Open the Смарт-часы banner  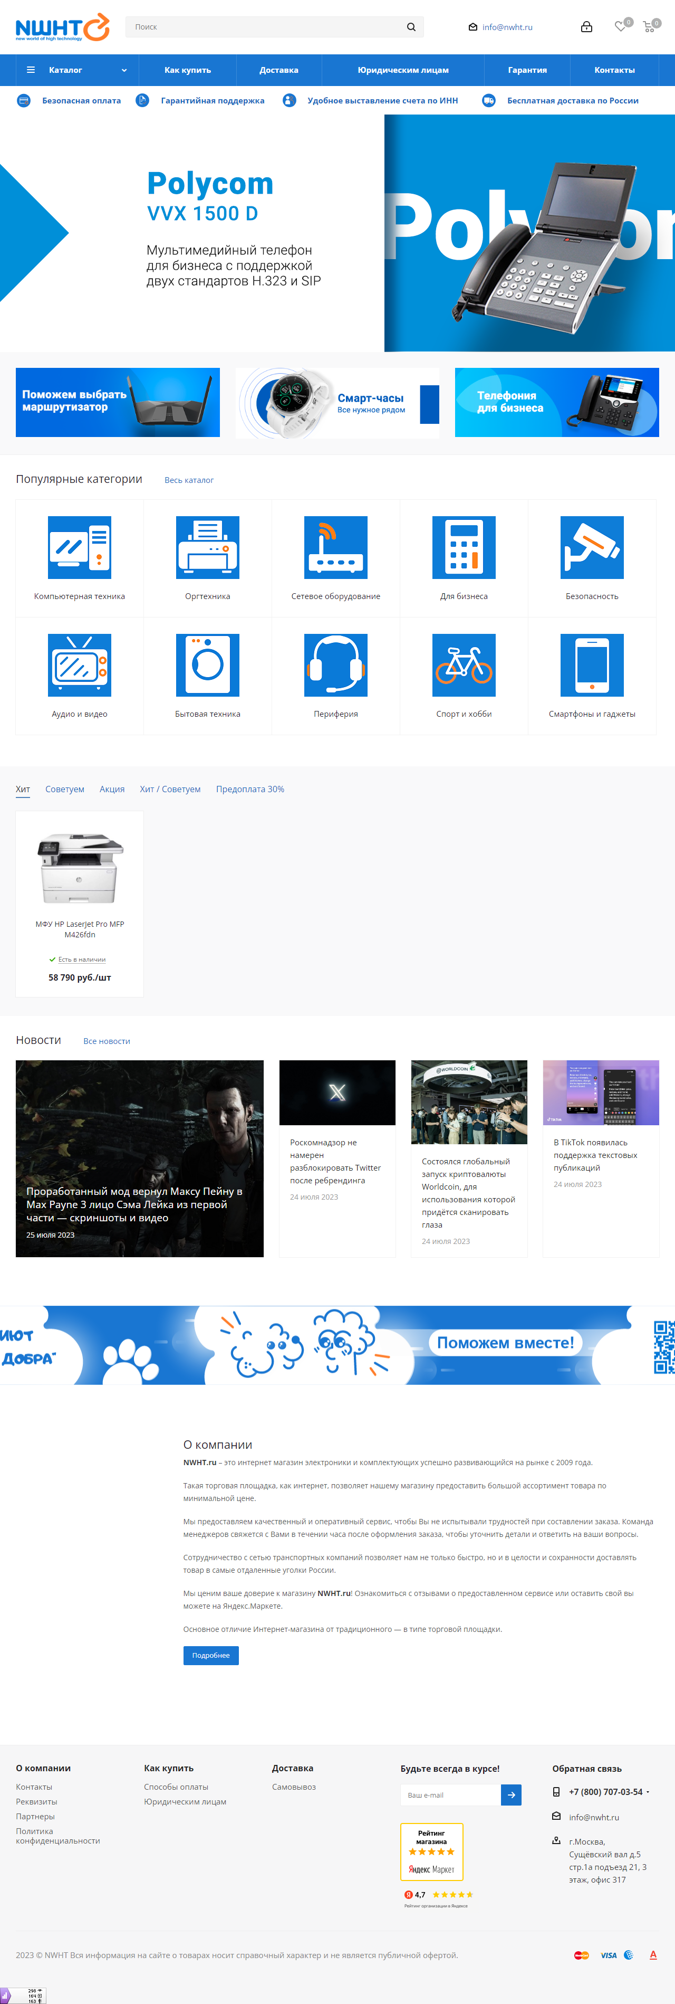(x=337, y=402)
